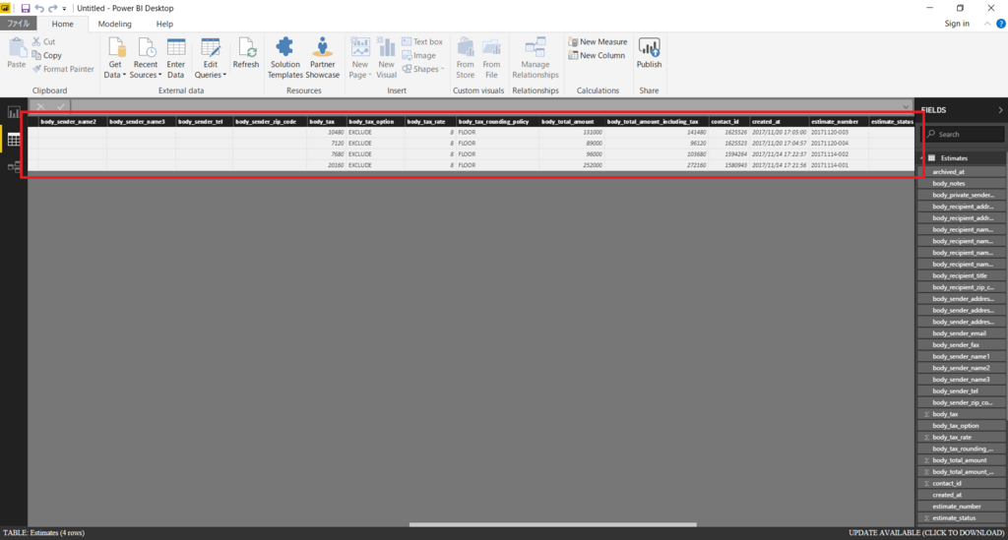The width and height of the screenshot is (1008, 540).
Task: Select body_notes field in Fields list
Action: tap(961, 184)
